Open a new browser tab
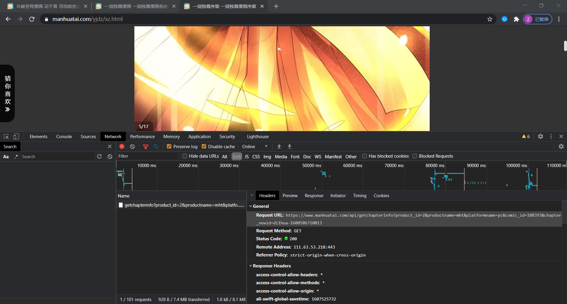The image size is (567, 304). [276, 6]
